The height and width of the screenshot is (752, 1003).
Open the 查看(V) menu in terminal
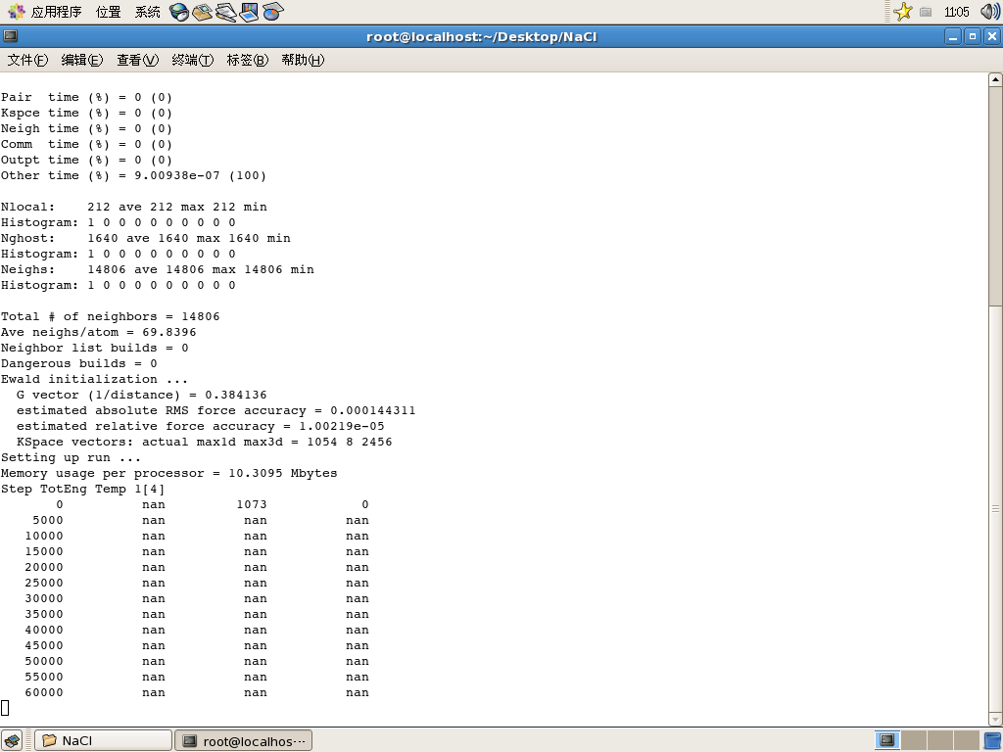(137, 60)
